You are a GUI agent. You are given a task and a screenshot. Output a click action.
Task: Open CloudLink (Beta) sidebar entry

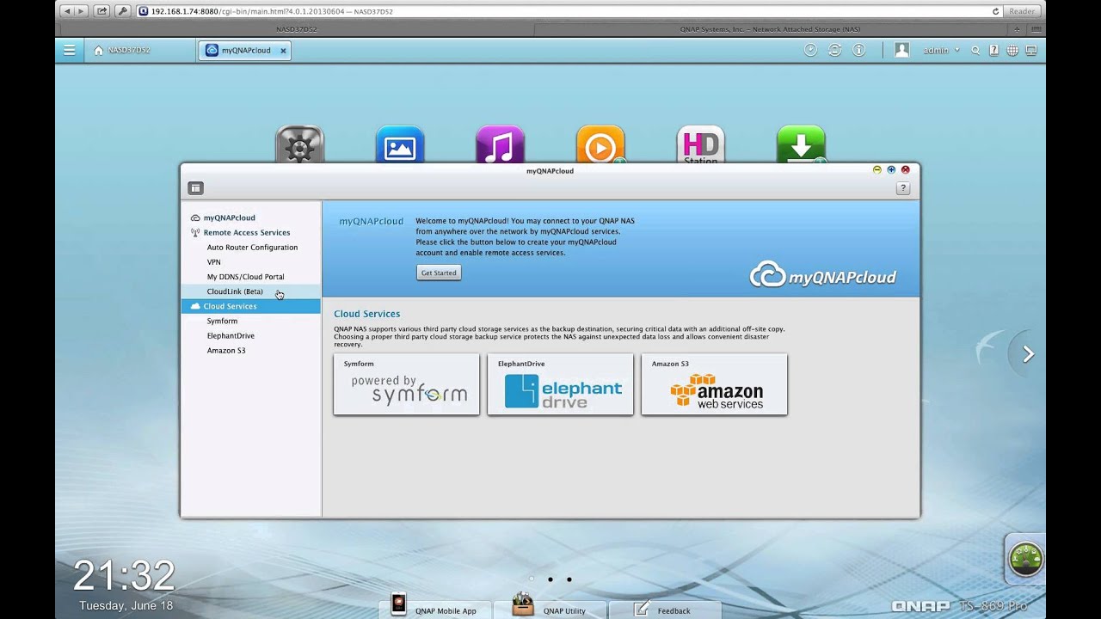point(235,291)
